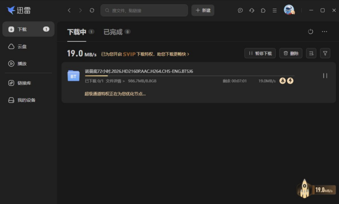339x204 pixels.
Task: Click the 986.7MB/8.8GB size text
Action: pyautogui.click(x=142, y=81)
